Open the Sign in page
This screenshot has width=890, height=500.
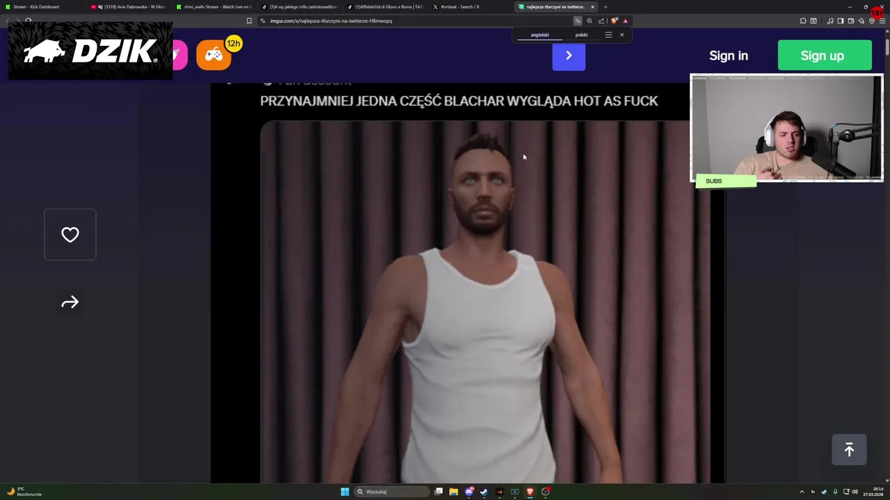click(729, 56)
